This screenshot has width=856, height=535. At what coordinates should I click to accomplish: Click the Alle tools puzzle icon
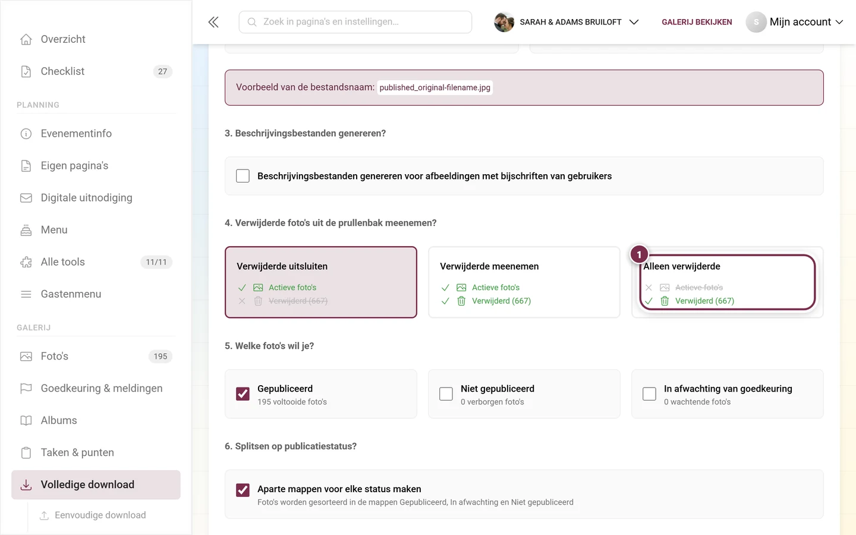(x=26, y=262)
